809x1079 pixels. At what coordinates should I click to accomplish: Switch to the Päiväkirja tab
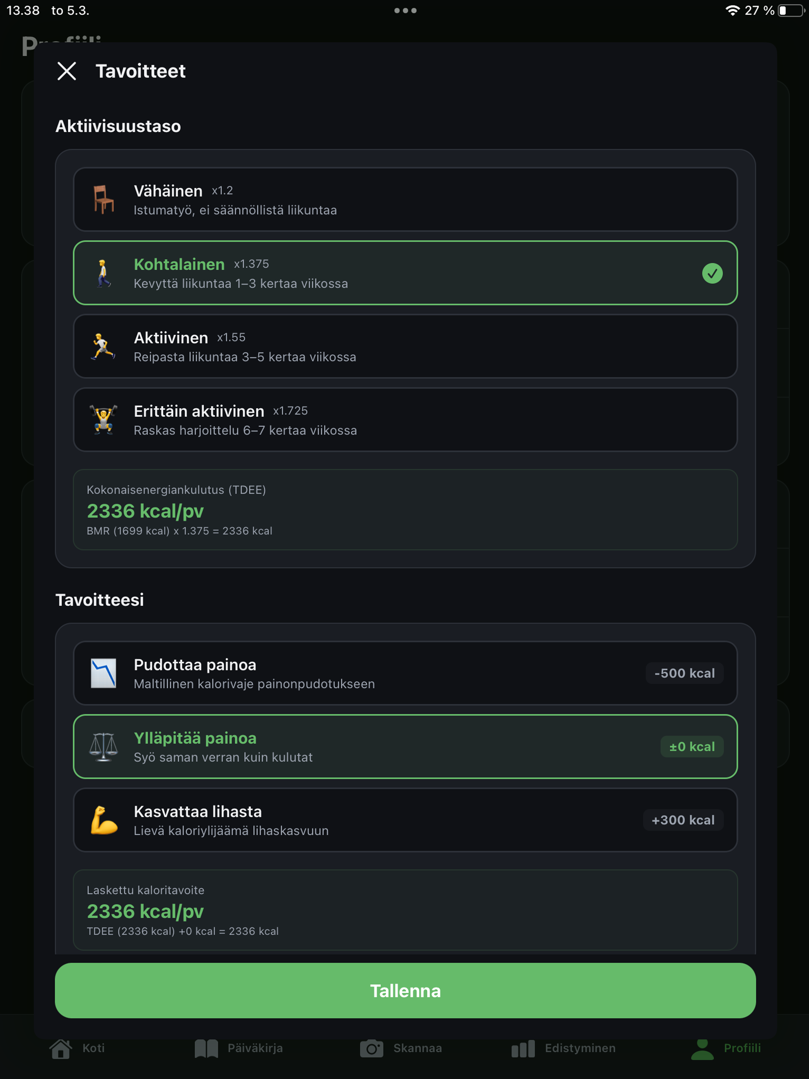pyautogui.click(x=238, y=1048)
